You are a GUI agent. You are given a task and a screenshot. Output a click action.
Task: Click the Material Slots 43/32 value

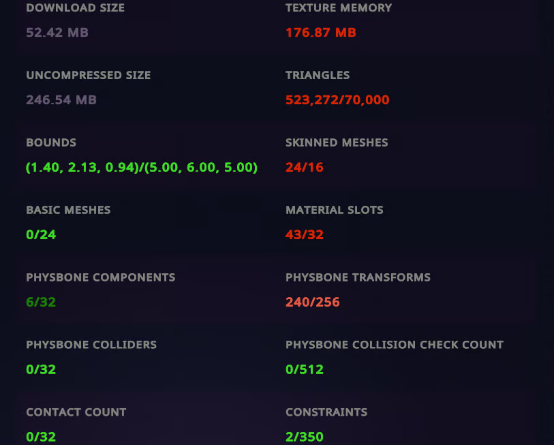(x=305, y=234)
